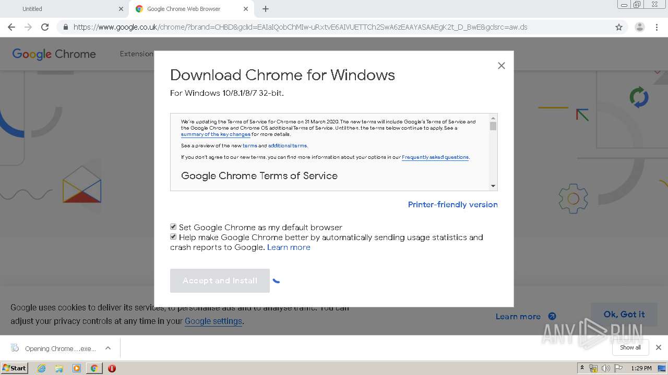Expand the download item options chevron
This screenshot has height=375, width=668.
(108, 348)
